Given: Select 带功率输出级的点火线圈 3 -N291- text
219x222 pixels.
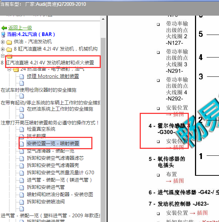Looking at the screenshot, I should [177, 61].
